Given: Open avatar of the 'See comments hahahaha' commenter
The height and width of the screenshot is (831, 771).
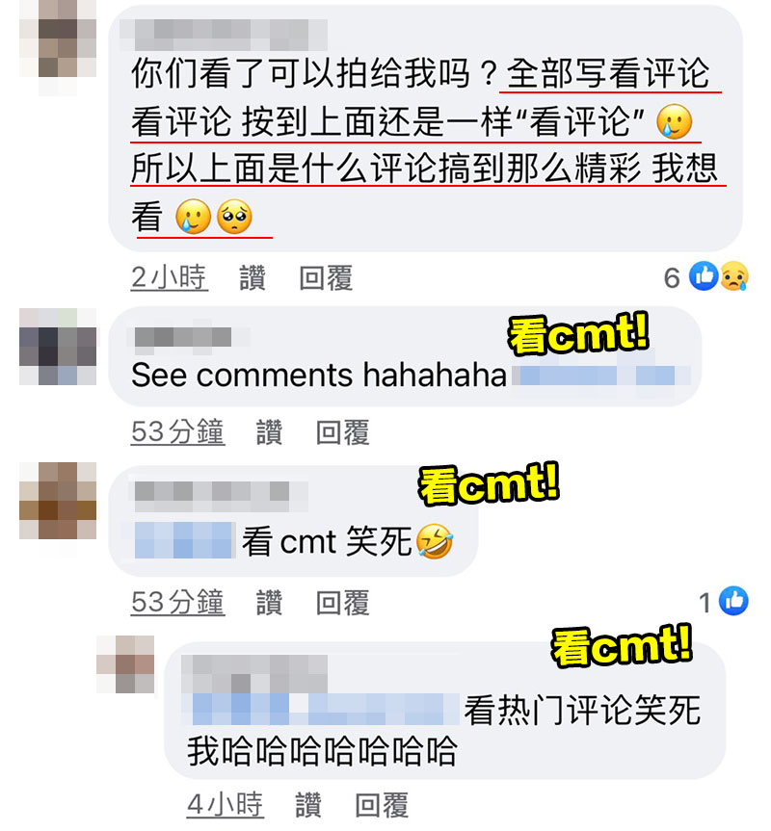Looking at the screenshot, I should click(x=58, y=347).
